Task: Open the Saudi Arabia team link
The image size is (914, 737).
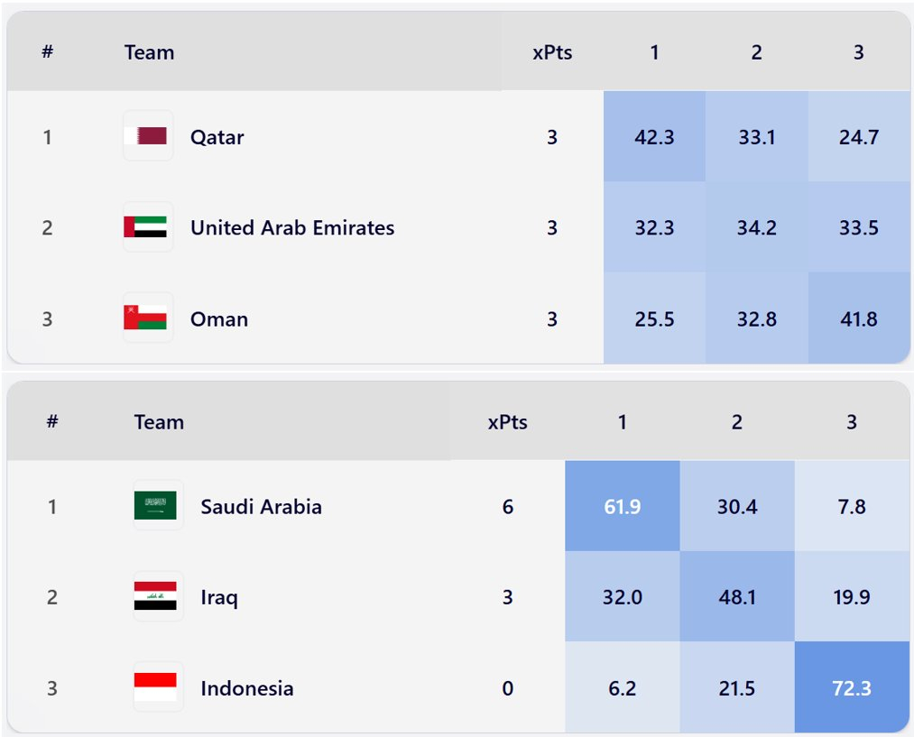Action: 261,506
